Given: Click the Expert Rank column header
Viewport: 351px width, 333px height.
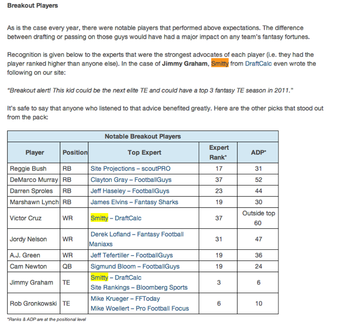Looking at the screenshot, I should coord(218,153).
